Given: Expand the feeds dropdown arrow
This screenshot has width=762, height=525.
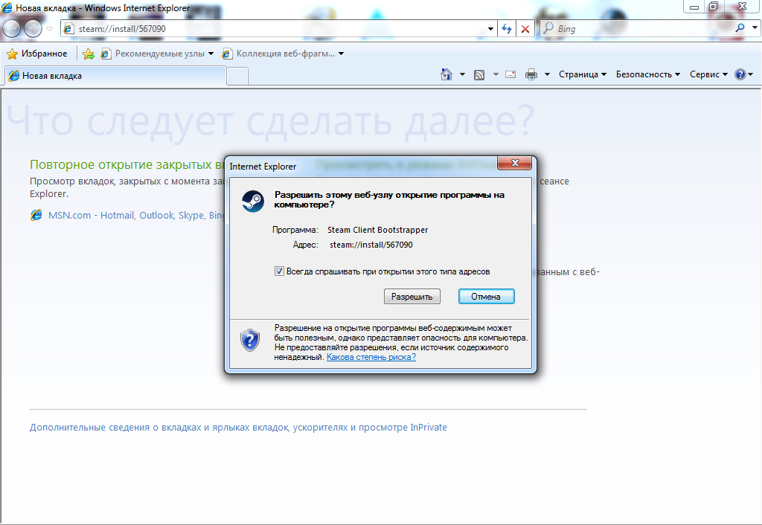Looking at the screenshot, I should coord(496,74).
